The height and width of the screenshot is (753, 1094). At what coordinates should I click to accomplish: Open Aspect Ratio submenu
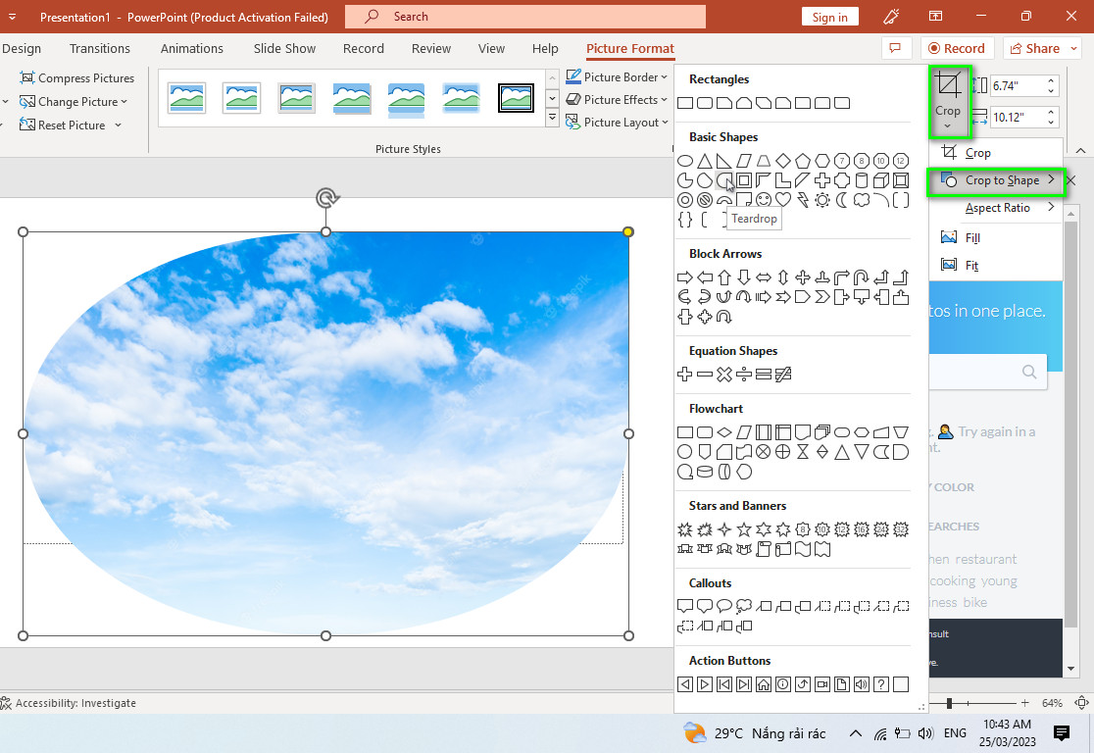click(x=996, y=208)
